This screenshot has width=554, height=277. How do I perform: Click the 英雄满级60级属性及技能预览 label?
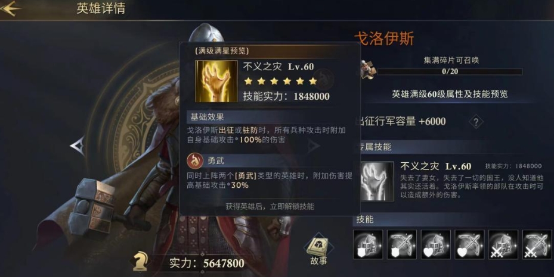point(450,94)
